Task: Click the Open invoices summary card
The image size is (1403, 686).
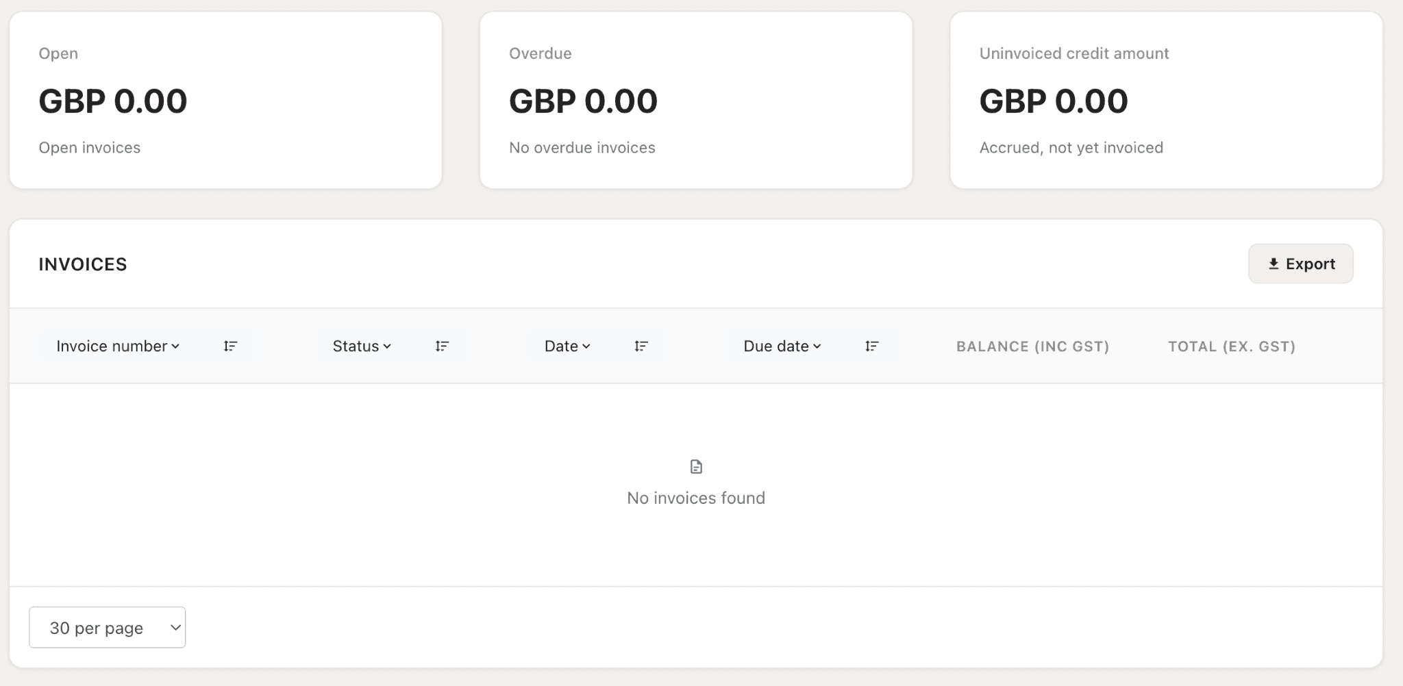Action: click(225, 100)
